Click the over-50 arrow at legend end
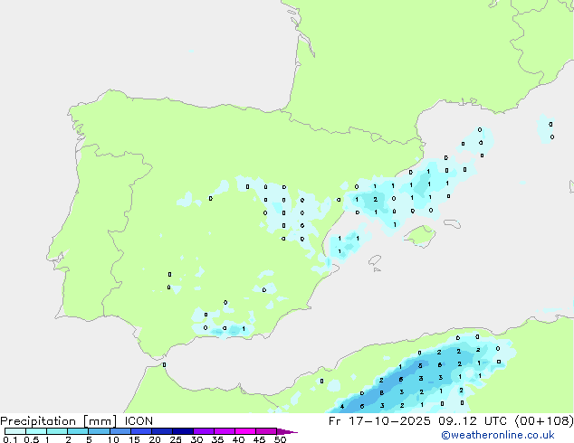Viewport: 574px width, 443px height. coord(287,431)
